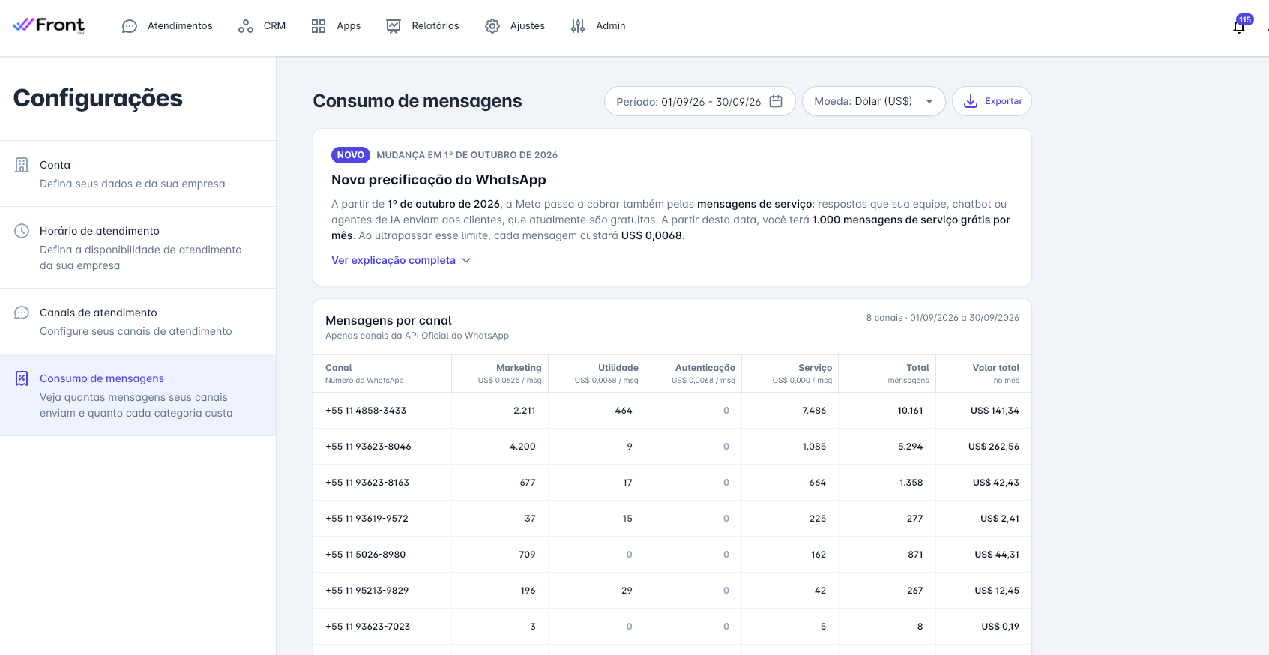Click the Exportar button
Image resolution: width=1269 pixels, height=655 pixels.
(992, 101)
